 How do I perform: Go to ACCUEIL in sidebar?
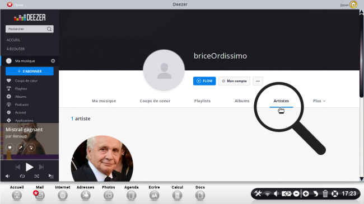[13, 40]
